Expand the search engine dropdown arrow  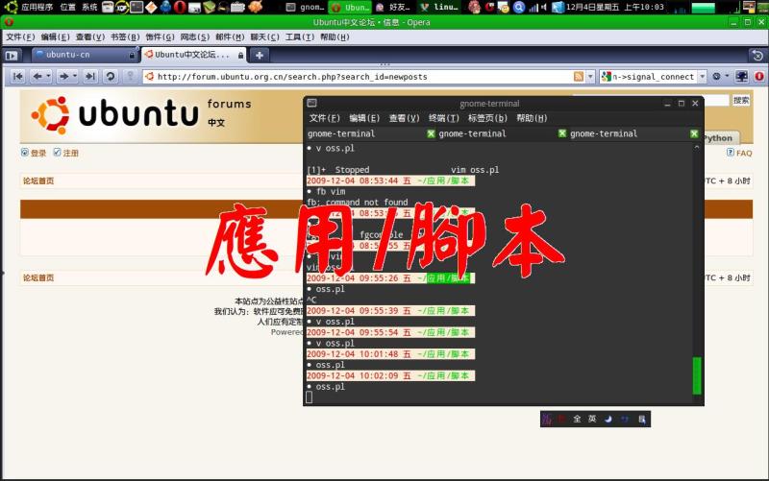(x=703, y=77)
